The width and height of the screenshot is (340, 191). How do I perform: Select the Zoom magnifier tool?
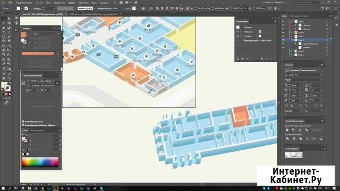pos(9,78)
